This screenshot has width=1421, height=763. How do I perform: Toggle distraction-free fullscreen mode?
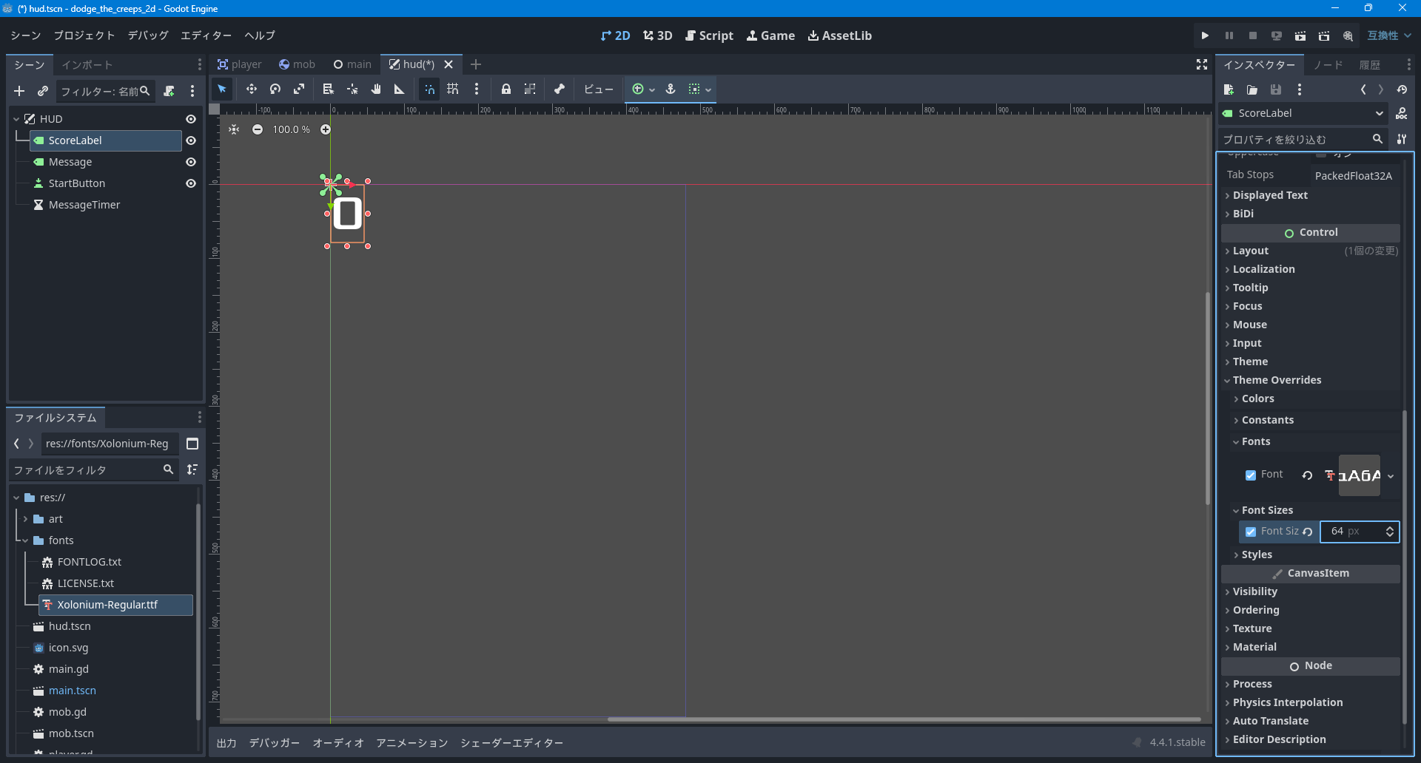click(1202, 65)
